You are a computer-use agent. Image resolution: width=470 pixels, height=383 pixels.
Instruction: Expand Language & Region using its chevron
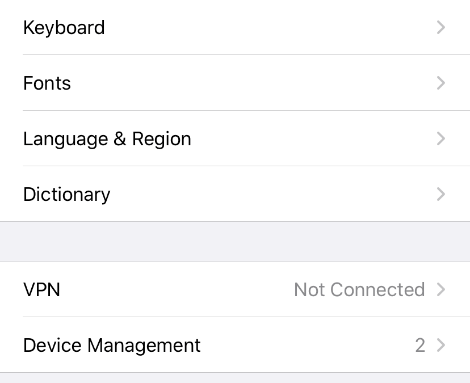441,139
